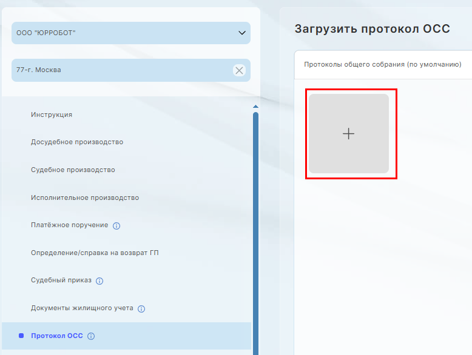Click the sidebar vertical scrollbar
Image resolution: width=472 pixels, height=355 pixels.
click(x=255, y=230)
